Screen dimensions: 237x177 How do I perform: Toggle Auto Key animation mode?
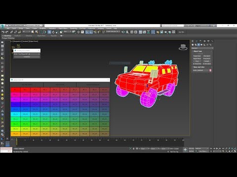(x=191, y=148)
